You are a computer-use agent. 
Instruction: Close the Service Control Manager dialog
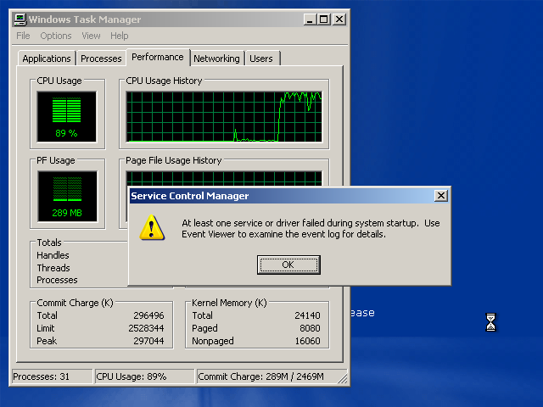(x=441, y=196)
